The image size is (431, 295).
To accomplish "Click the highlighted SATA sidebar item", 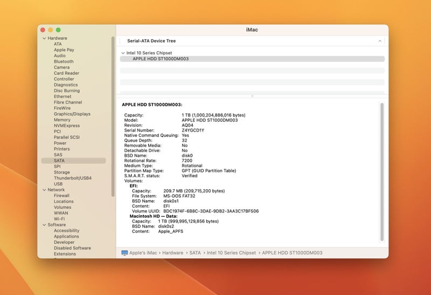I will tap(73, 161).
